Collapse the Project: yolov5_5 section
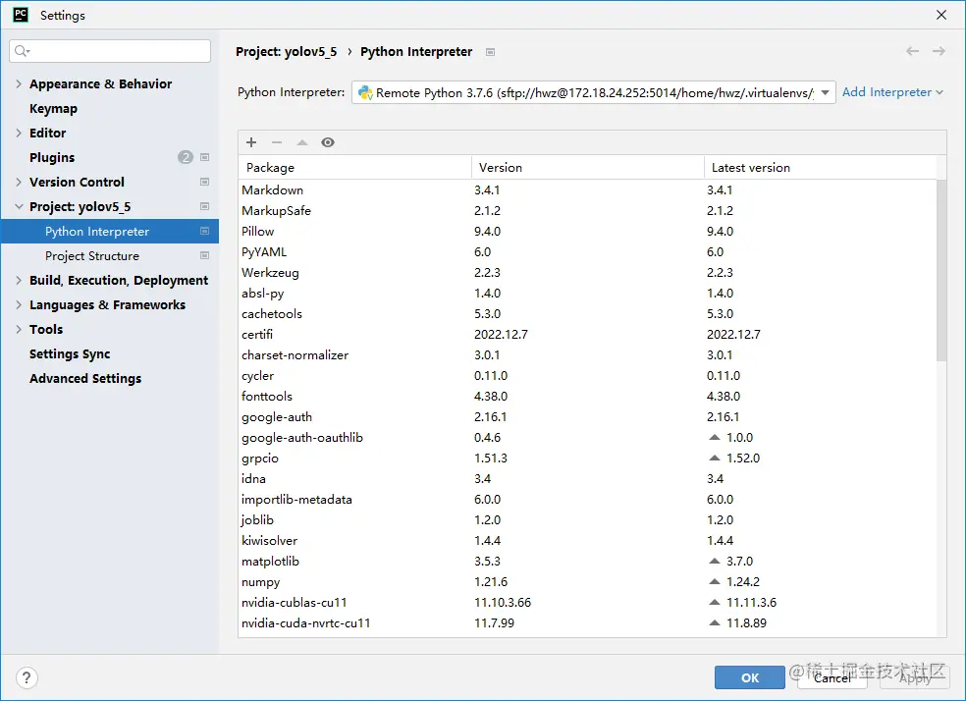The image size is (966, 701). click(x=19, y=207)
